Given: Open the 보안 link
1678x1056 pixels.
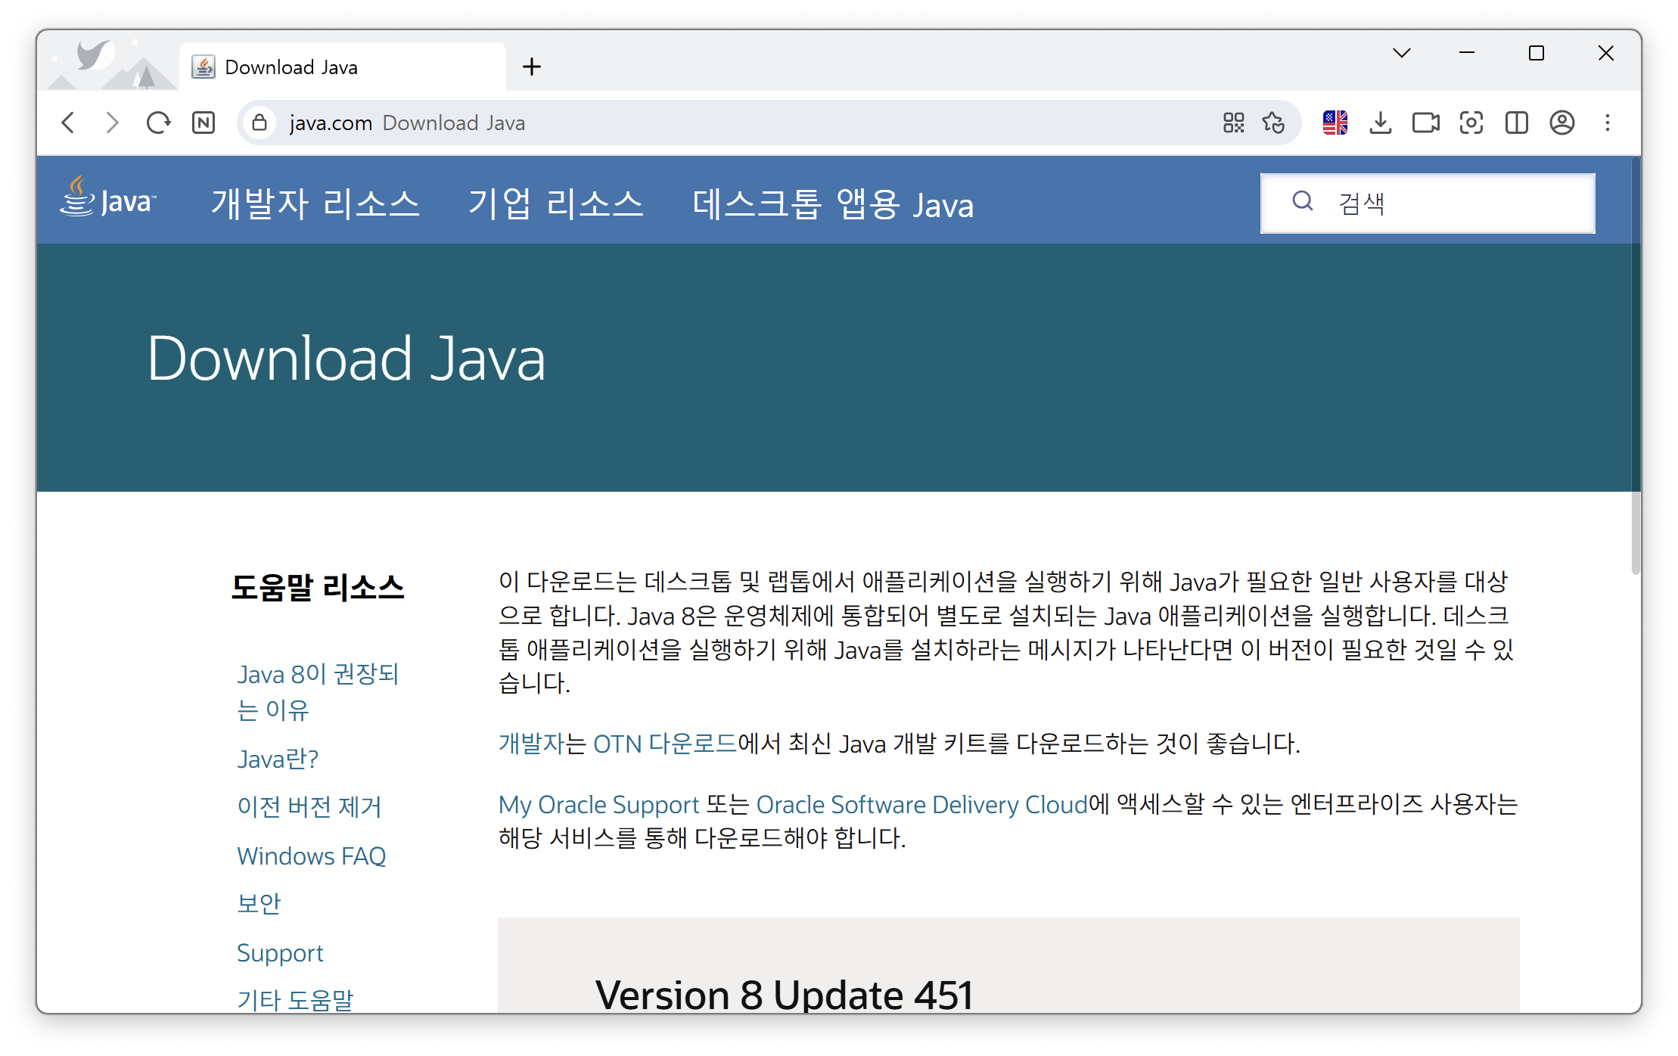Looking at the screenshot, I should click(259, 904).
